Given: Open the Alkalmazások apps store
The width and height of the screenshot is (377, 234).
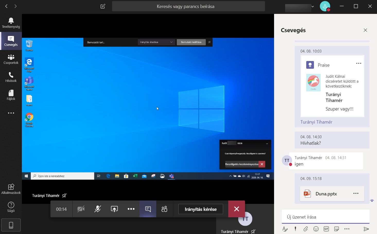Looking at the screenshot, I should click(11, 189).
